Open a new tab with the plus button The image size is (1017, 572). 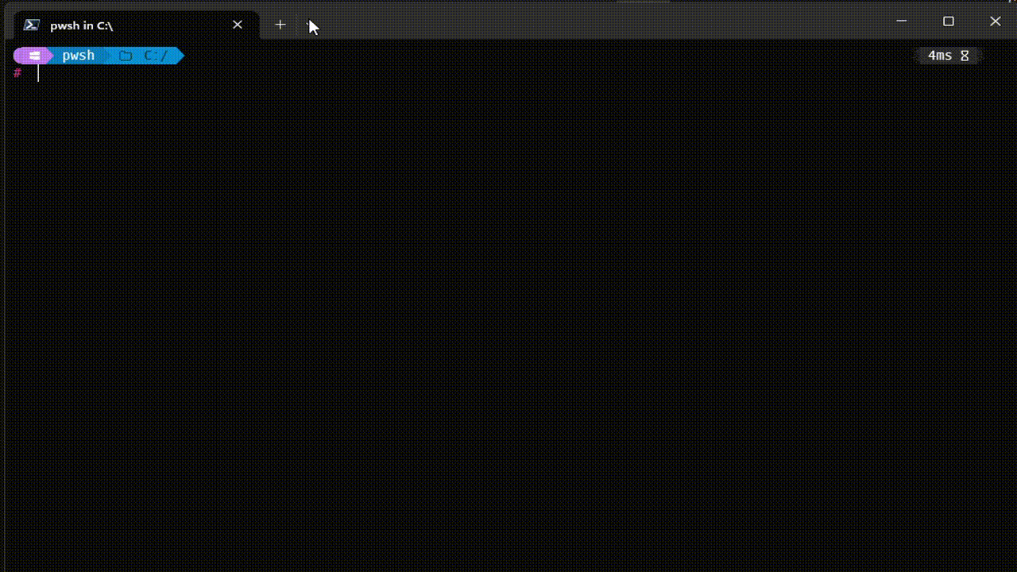[x=280, y=25]
